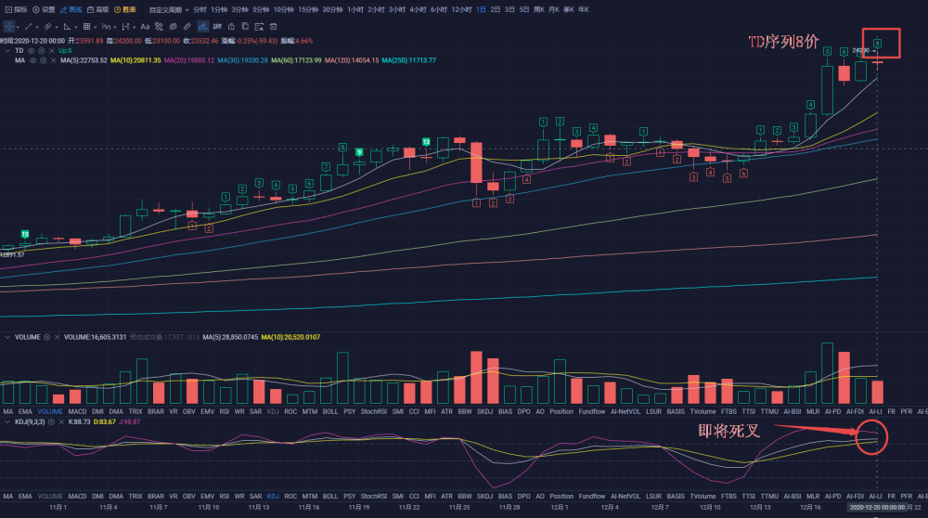Select MACD in the volume pane tab row

[77, 411]
